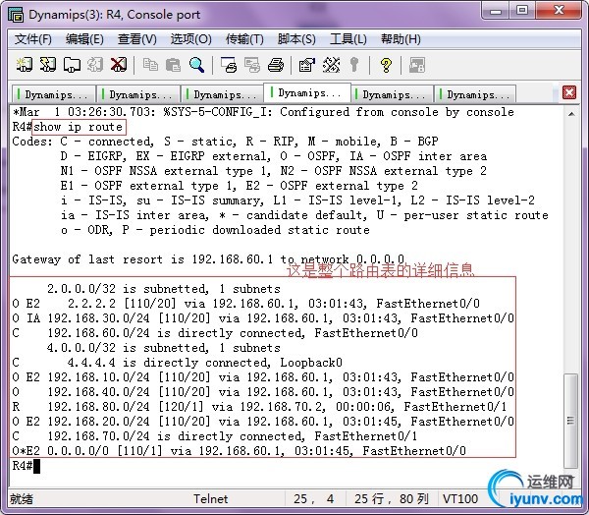The image size is (589, 515).
Task: Open the 选项(O) menu
Action: point(190,39)
